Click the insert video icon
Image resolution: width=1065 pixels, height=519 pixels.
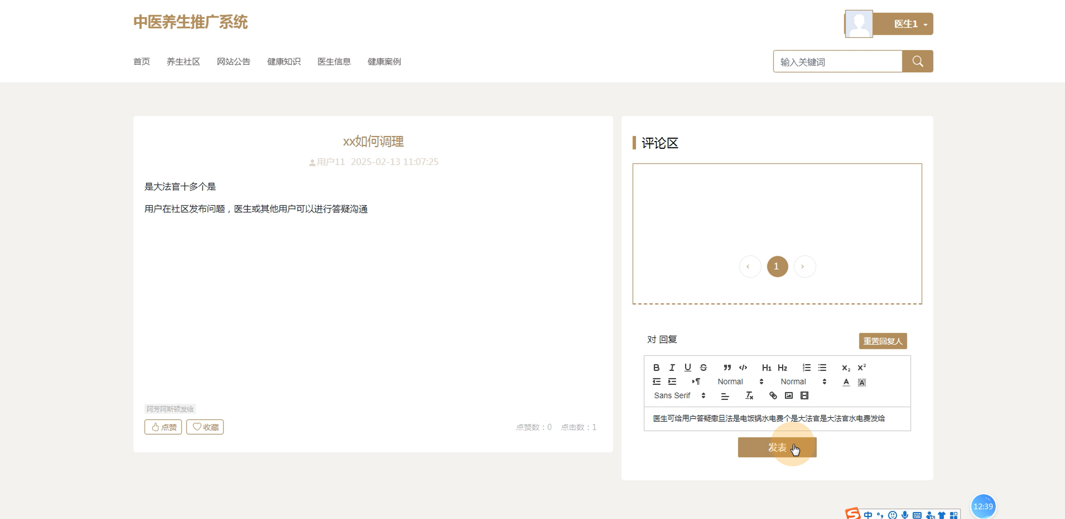pos(804,395)
